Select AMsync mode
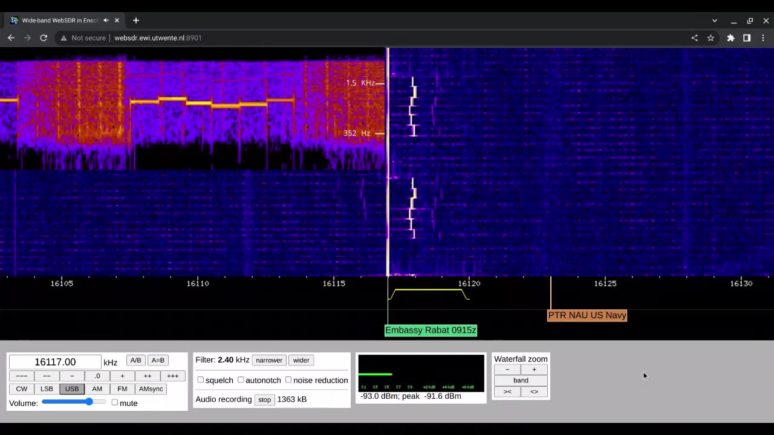Viewport: 774px width, 435px height. [151, 388]
